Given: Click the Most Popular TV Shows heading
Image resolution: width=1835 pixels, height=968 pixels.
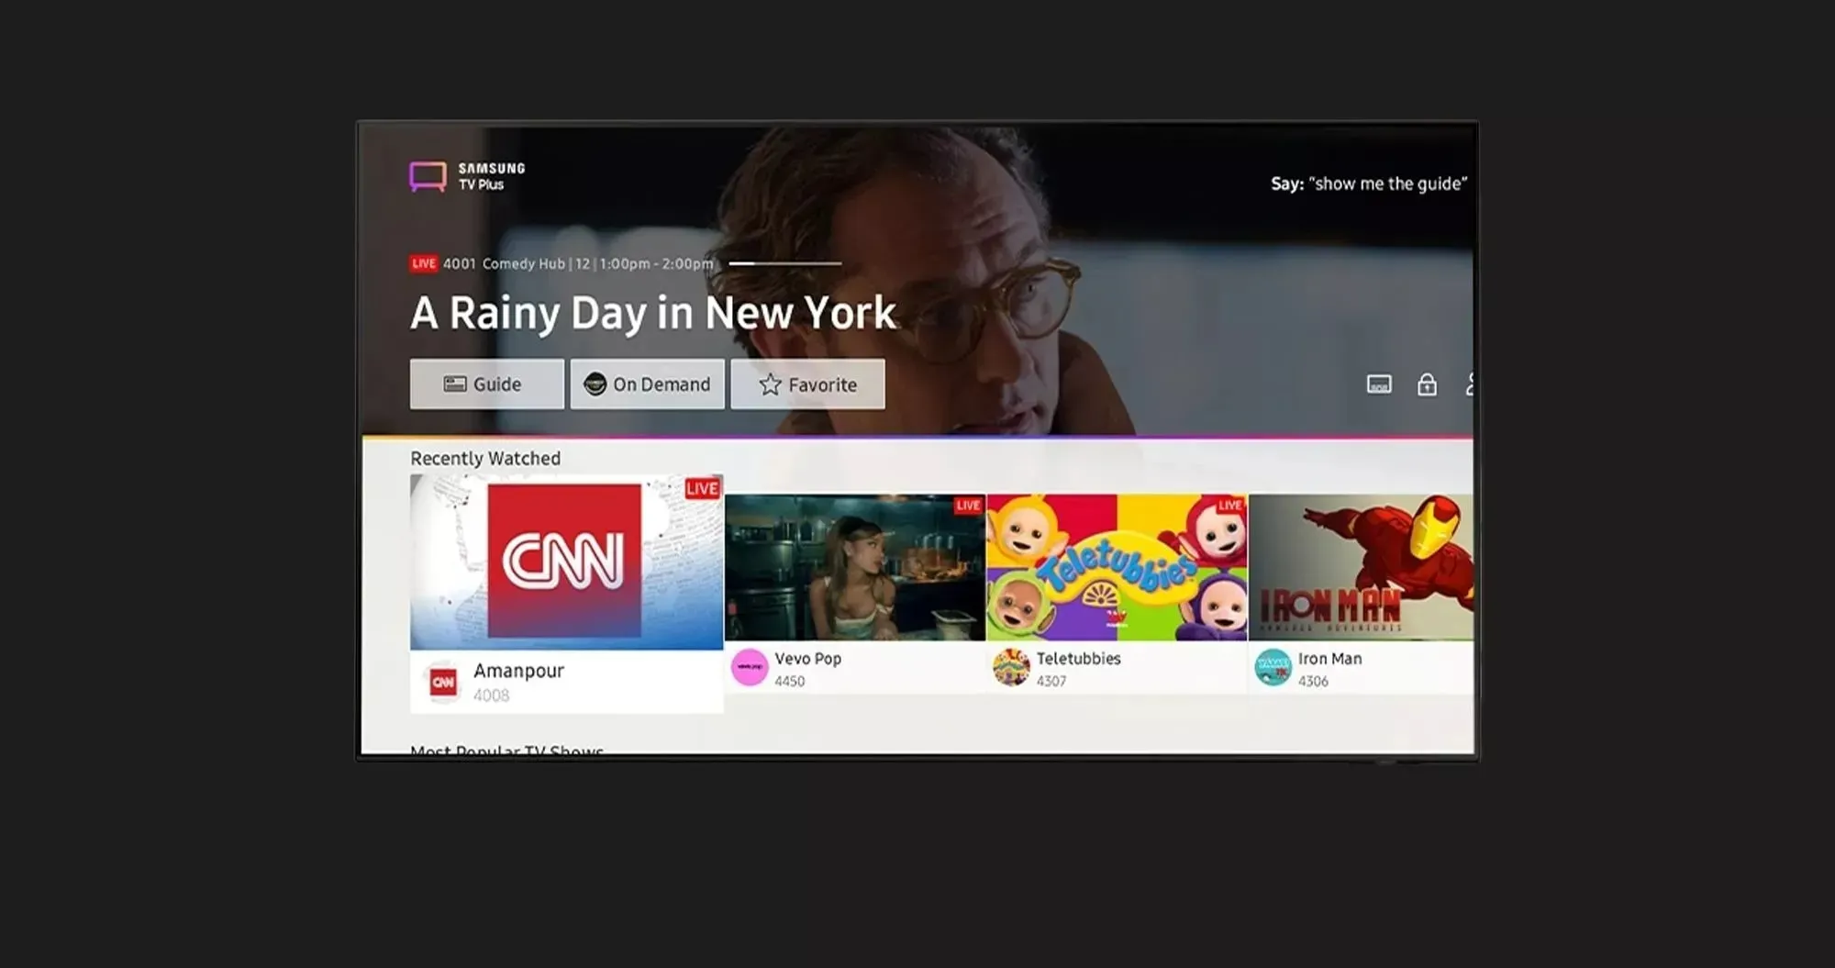Looking at the screenshot, I should (506, 751).
